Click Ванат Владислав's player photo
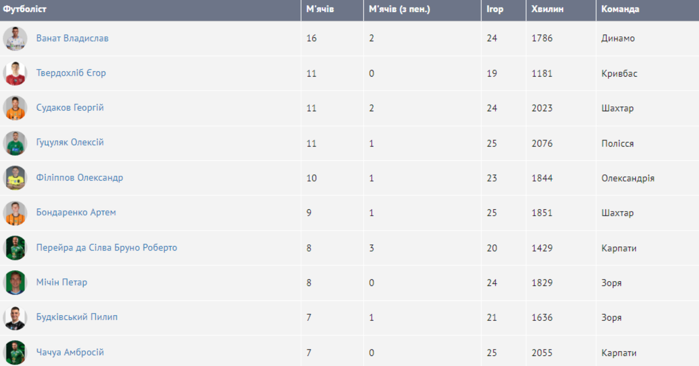 pos(15,38)
